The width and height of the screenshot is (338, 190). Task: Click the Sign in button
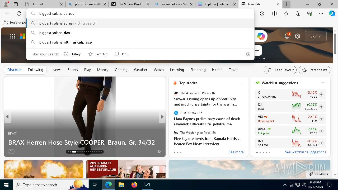pos(316,36)
